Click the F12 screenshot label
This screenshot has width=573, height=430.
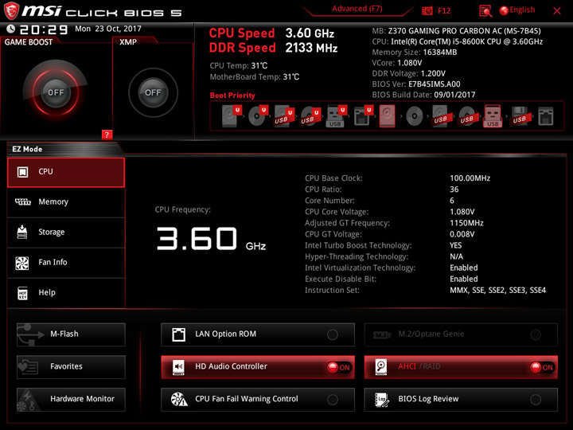[x=444, y=10]
